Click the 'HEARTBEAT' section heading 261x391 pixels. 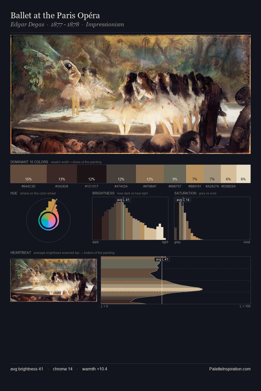pos(21,253)
